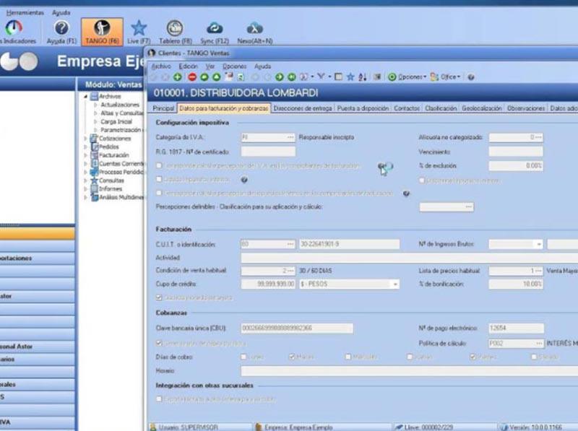
Task: Open the Archivo menu
Action: point(161,66)
